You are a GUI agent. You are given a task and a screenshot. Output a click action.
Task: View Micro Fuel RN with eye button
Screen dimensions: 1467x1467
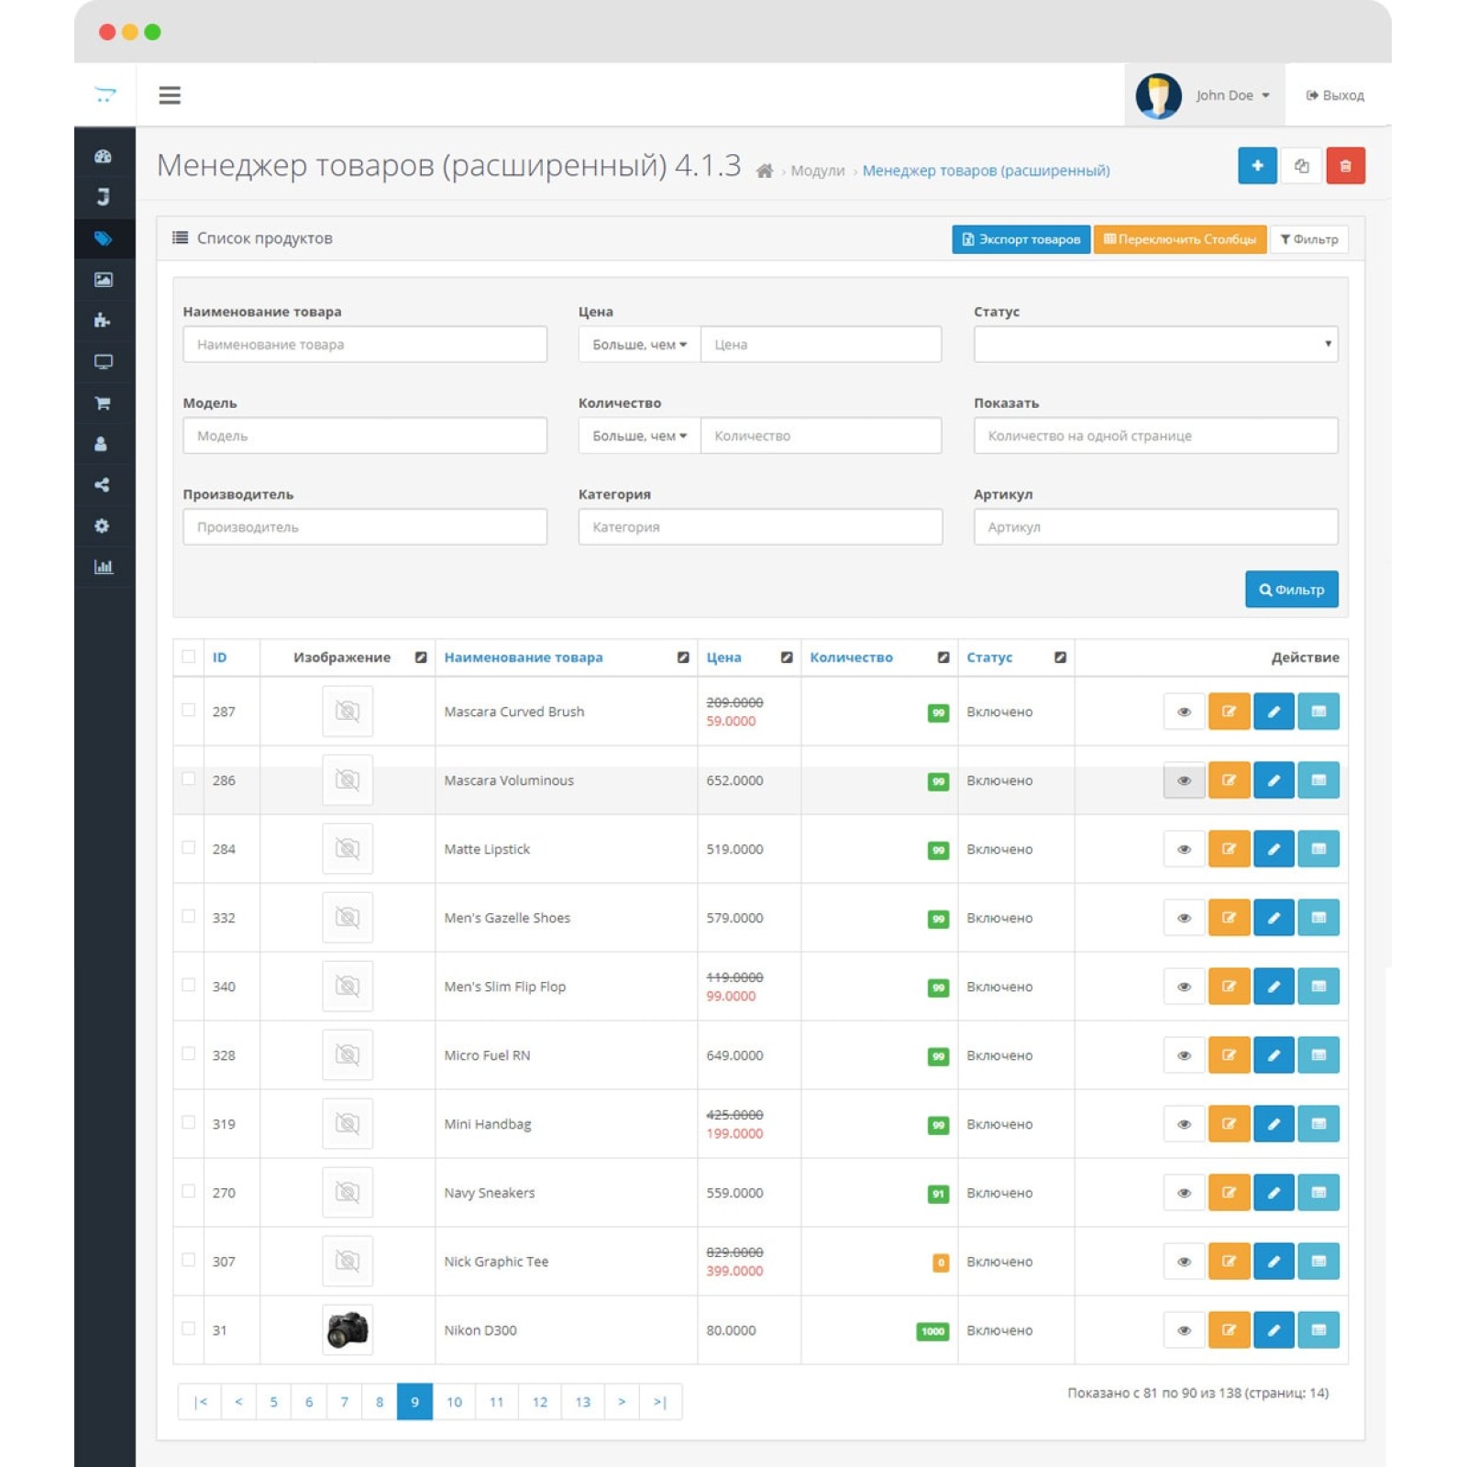point(1184,1055)
